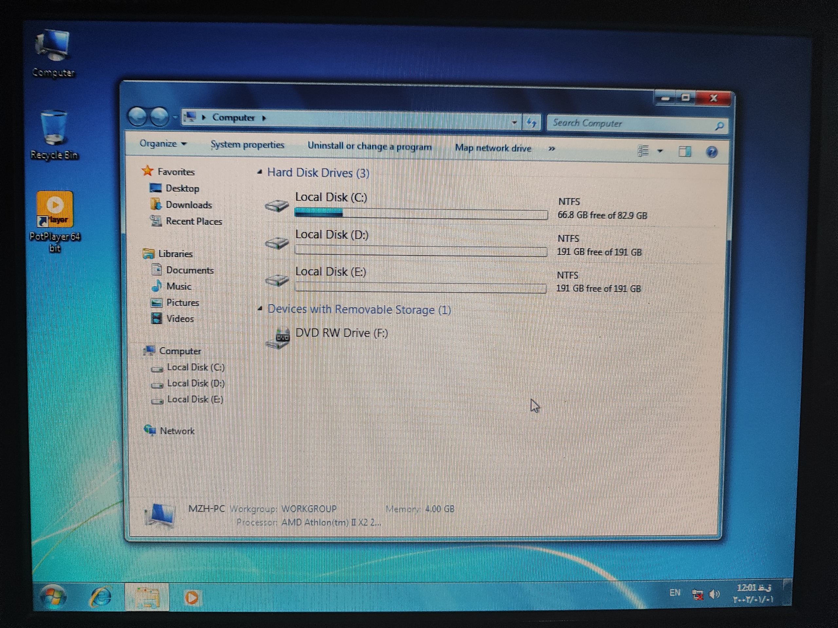
Task: Expand the arrow after Computer breadcrumb
Action: [264, 118]
